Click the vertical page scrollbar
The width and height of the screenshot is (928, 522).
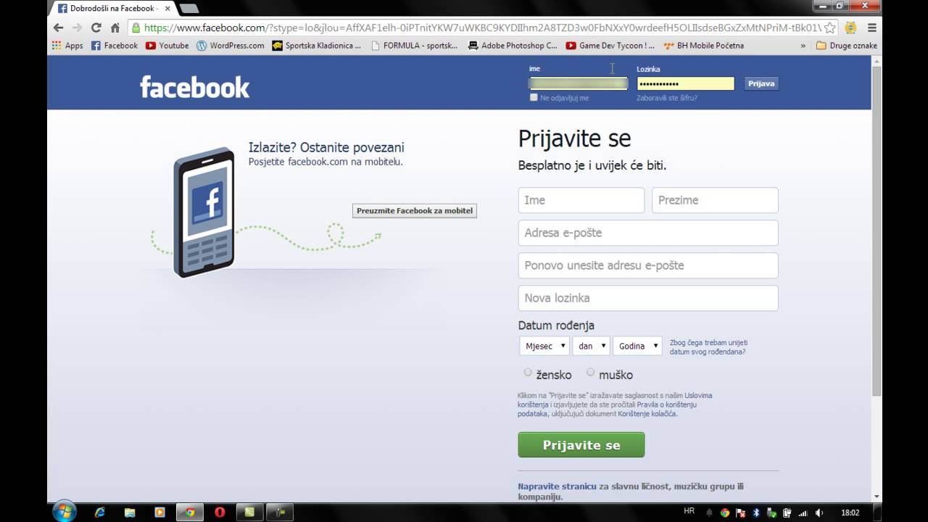877,232
